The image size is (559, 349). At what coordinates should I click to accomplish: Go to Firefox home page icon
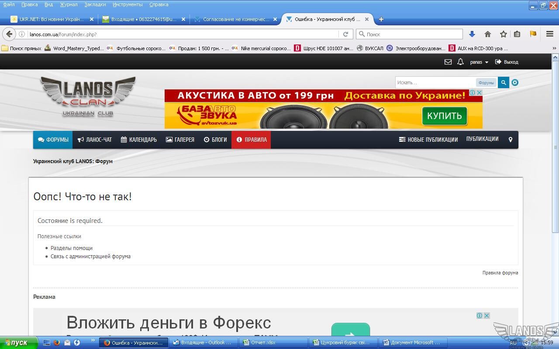(x=488, y=34)
